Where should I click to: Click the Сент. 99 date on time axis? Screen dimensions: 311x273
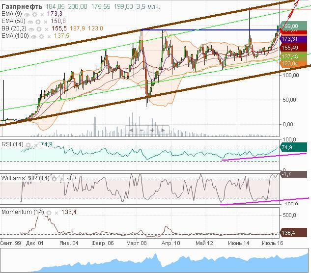coord(10,243)
